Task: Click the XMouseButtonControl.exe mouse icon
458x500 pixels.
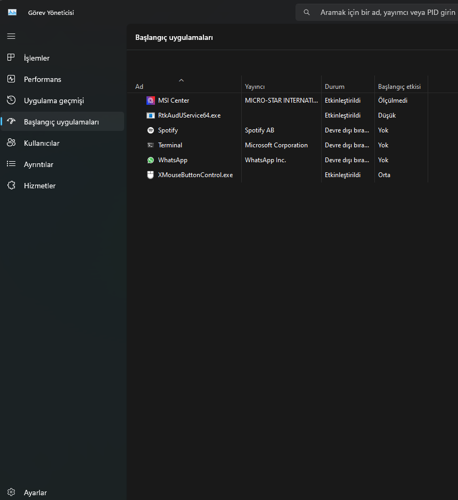Action: tap(151, 175)
